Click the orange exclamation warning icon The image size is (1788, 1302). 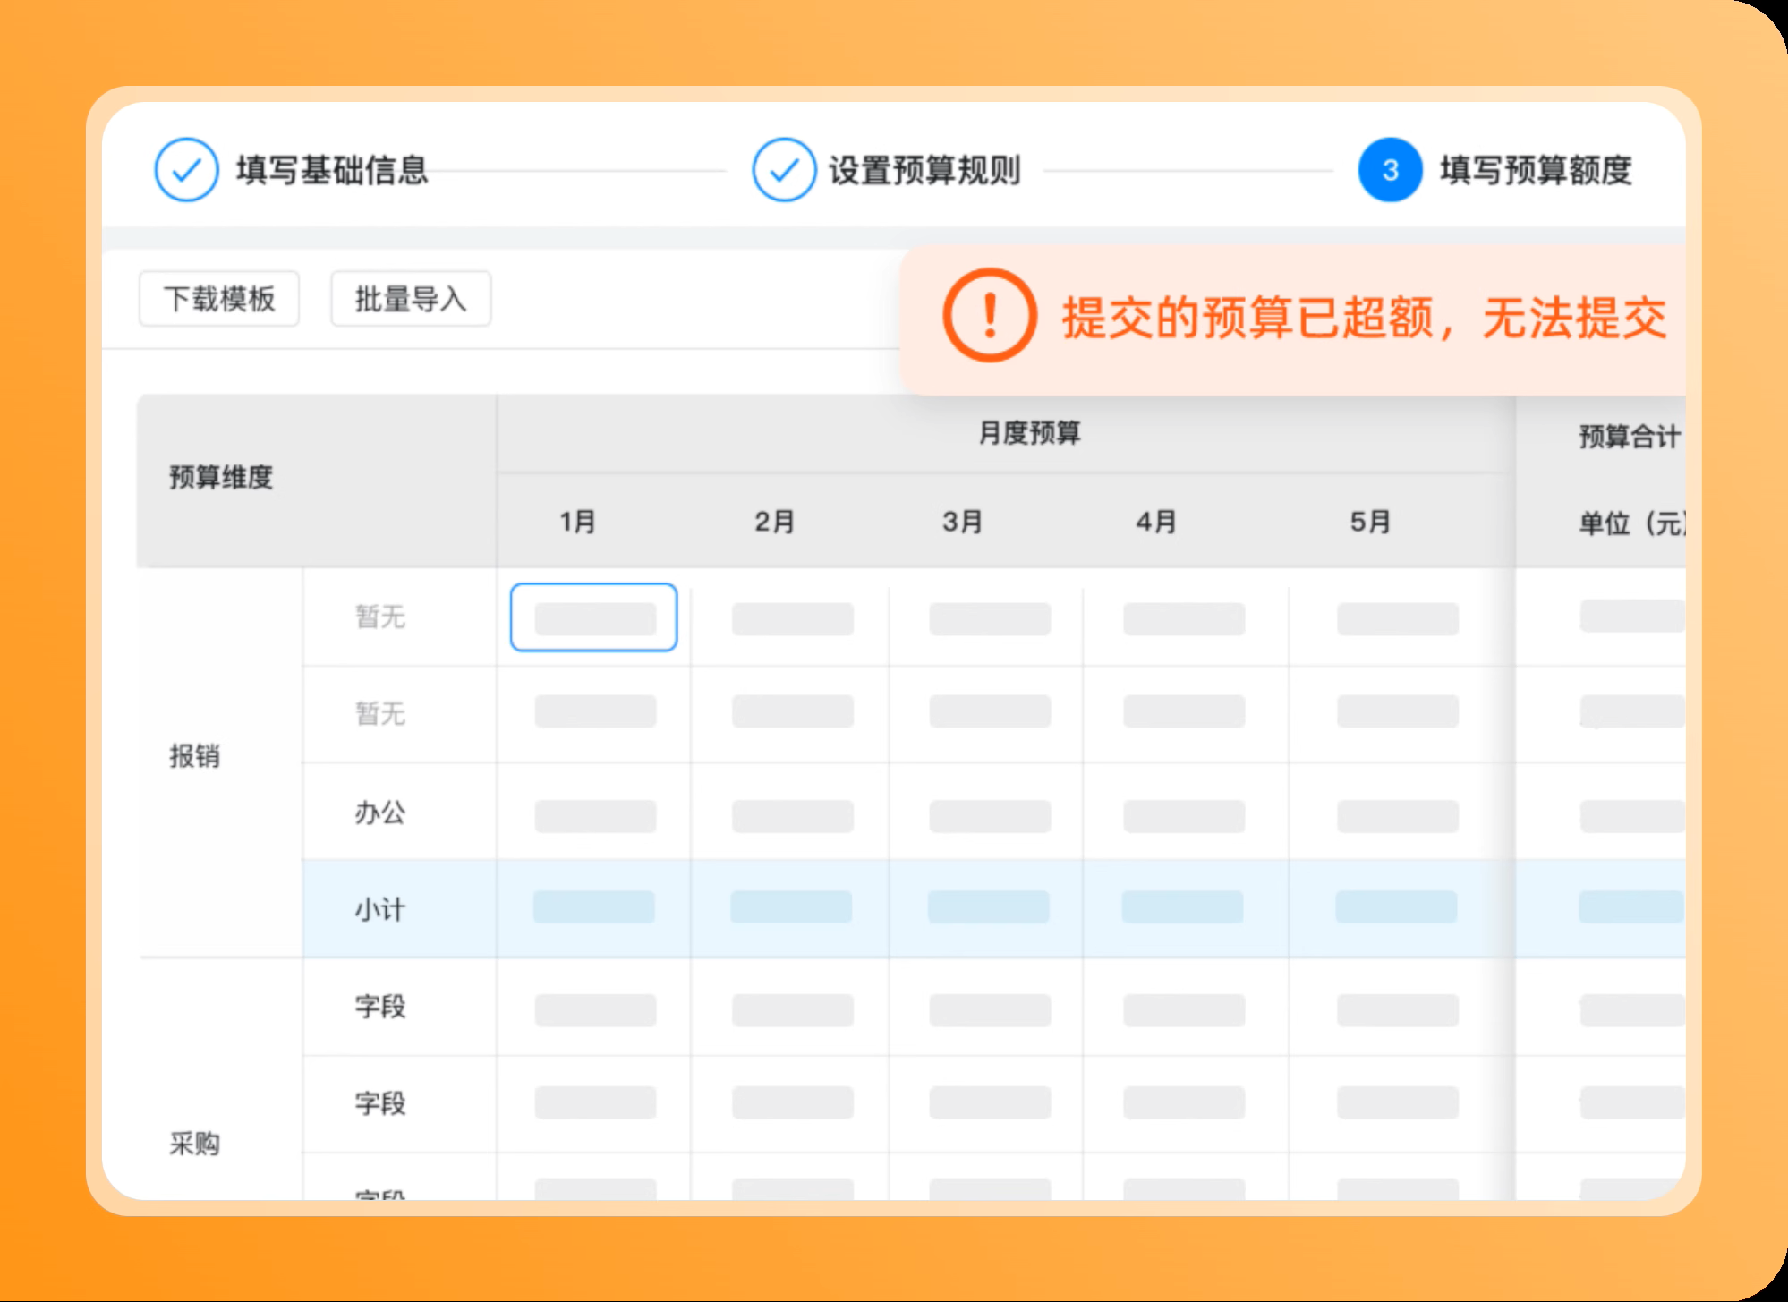990,315
